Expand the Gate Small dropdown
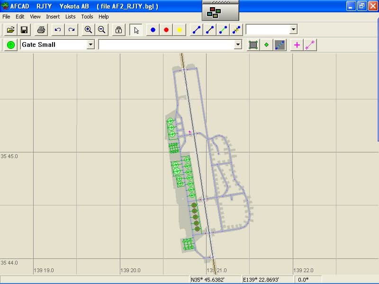This screenshot has height=284, width=379. pos(90,44)
